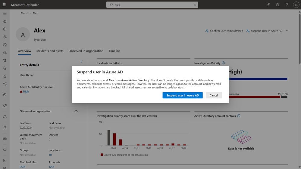The image size is (301, 169).
Task: Open the Partners share sidebar icon
Action: (5, 84)
